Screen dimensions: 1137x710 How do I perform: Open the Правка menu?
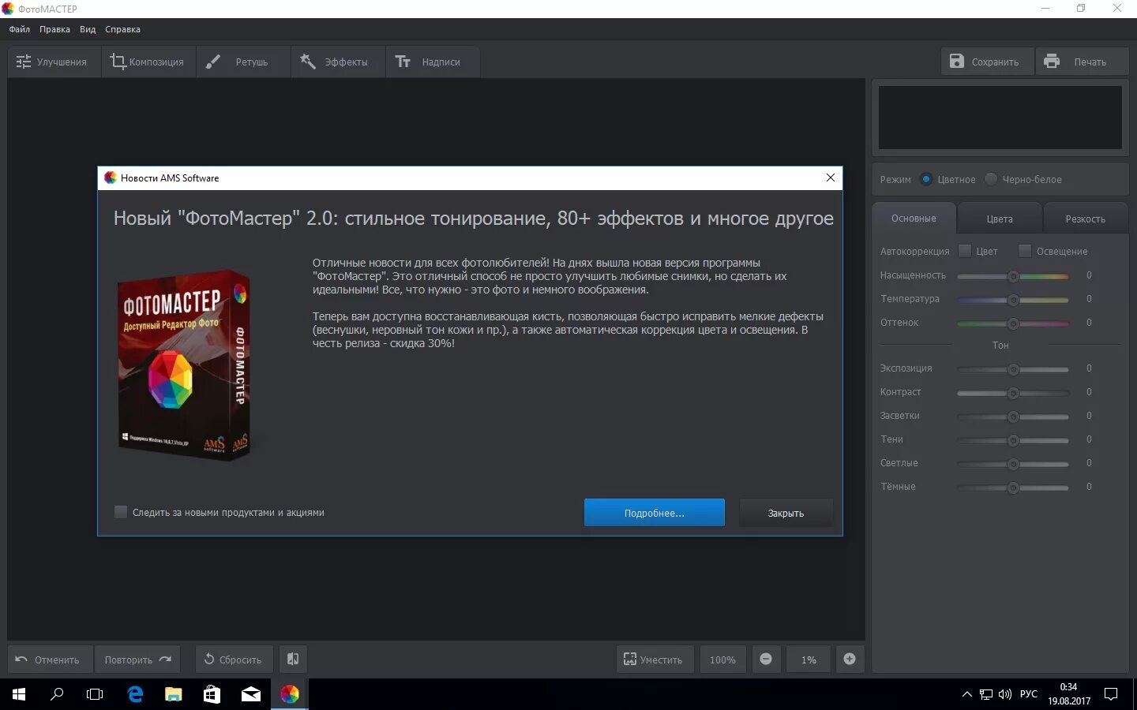pyautogui.click(x=54, y=29)
